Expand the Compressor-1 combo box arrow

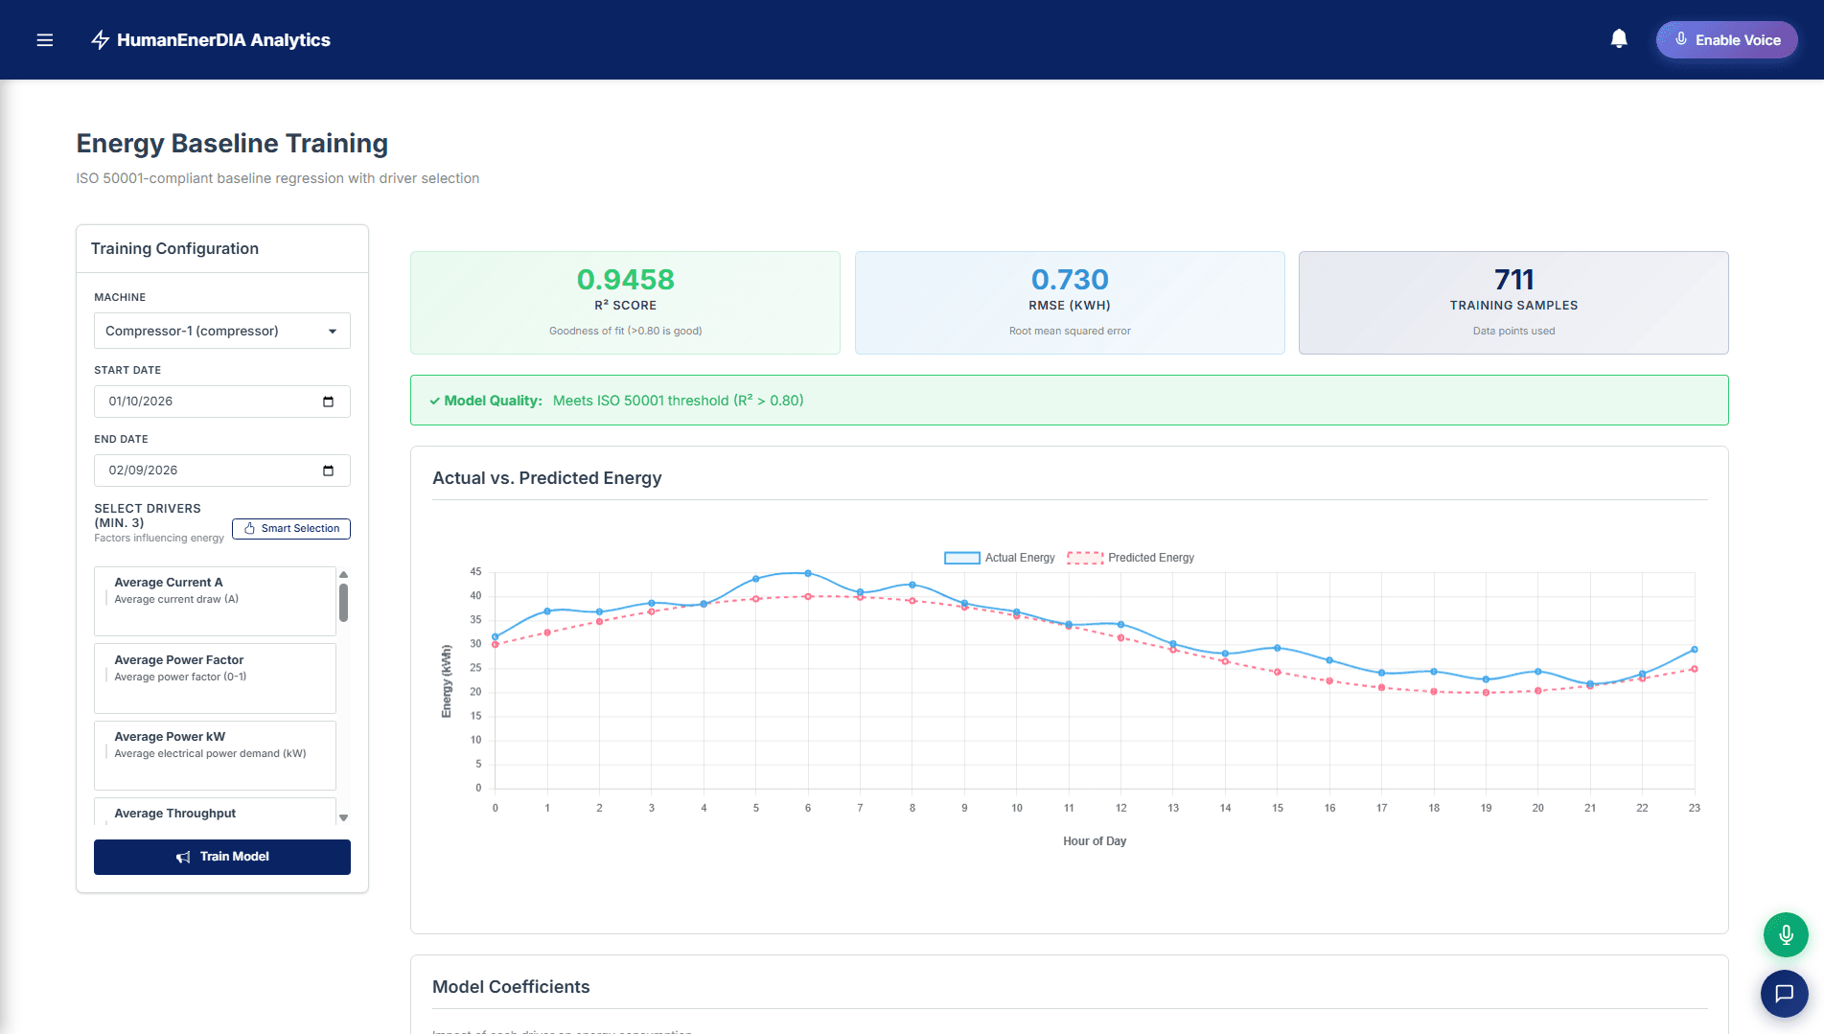[x=332, y=331]
